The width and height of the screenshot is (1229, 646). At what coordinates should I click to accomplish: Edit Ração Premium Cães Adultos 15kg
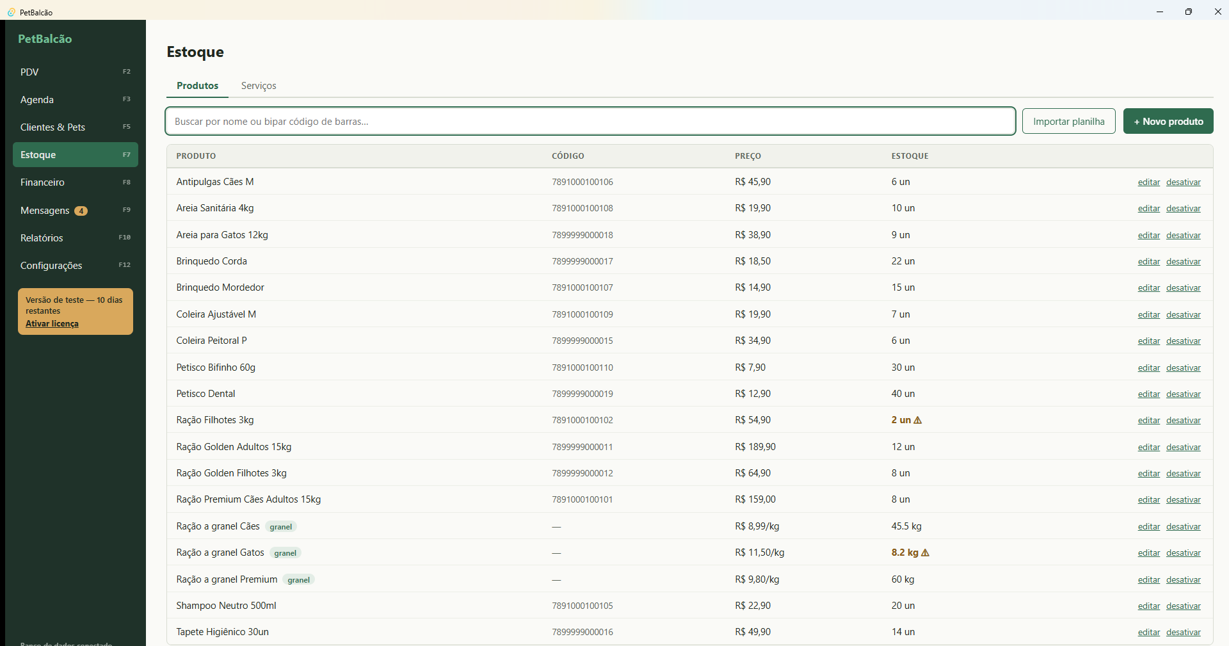[1149, 499]
